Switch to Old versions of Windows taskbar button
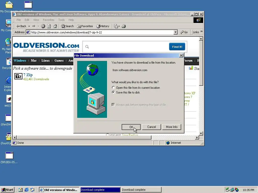 point(59,190)
